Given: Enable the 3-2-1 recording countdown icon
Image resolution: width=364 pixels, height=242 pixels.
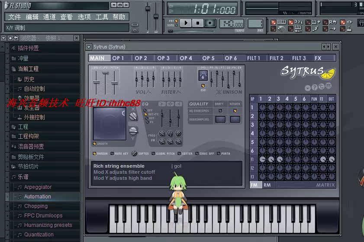Looking at the screenshot, I should tap(298, 22).
